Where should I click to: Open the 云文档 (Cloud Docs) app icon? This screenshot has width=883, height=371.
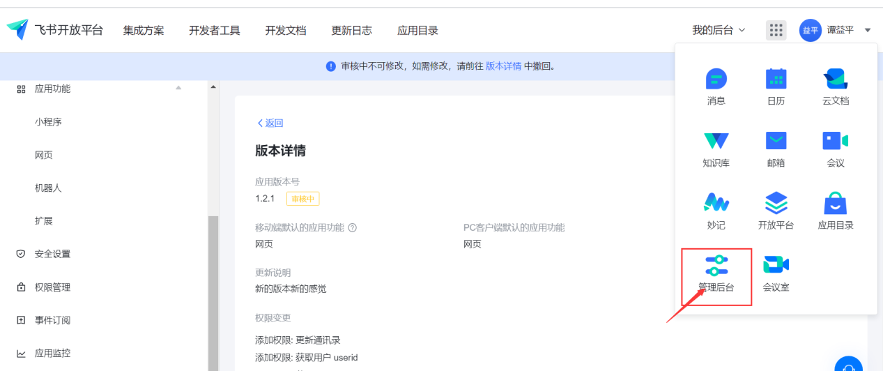835,79
